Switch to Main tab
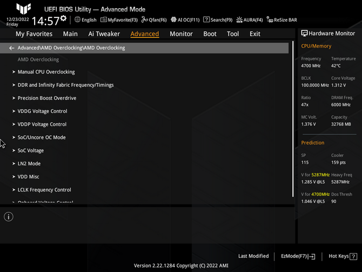The image size is (362, 272). pos(70,34)
